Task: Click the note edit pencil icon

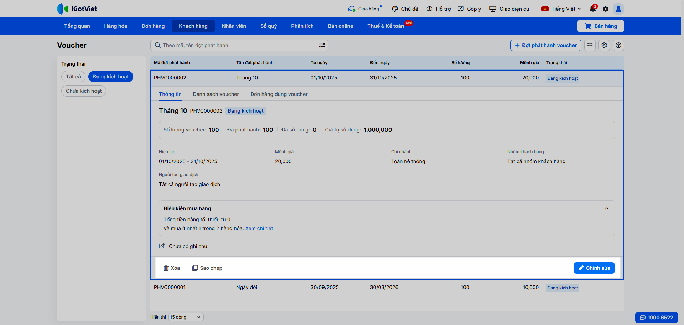Action: (x=162, y=246)
